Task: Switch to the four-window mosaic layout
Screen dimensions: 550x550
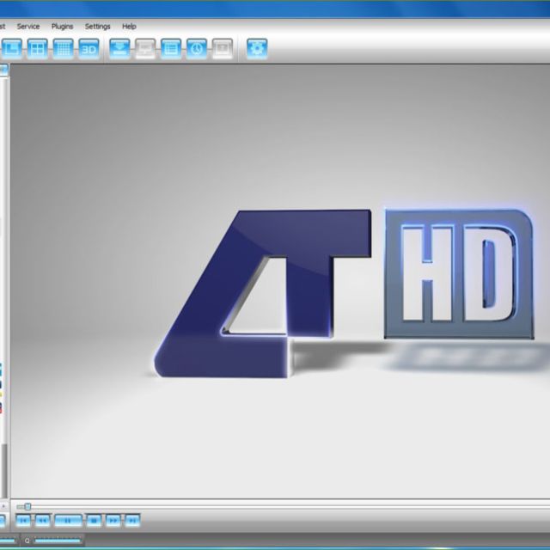Action: 37,48
